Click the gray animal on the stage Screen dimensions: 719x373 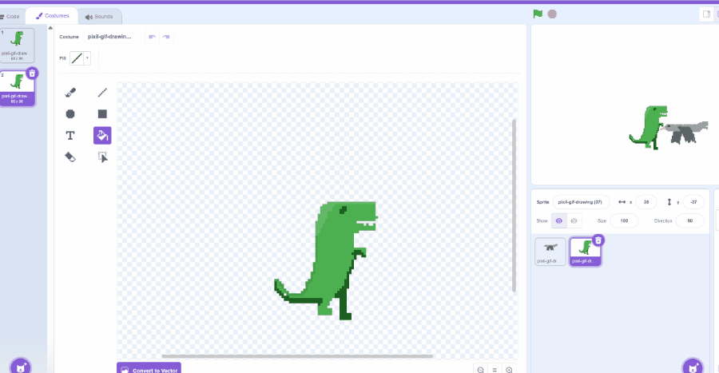pos(686,132)
